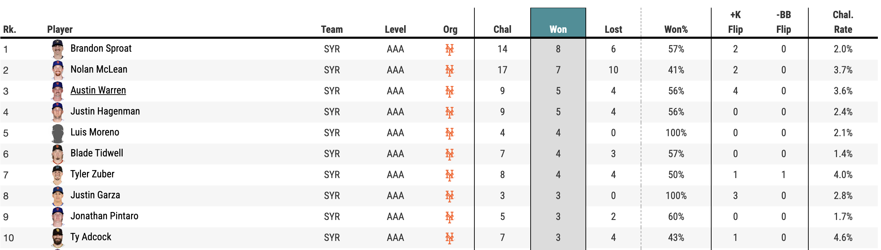Sort table by Lost column
Viewport: 881px width, 250px height.
click(613, 29)
